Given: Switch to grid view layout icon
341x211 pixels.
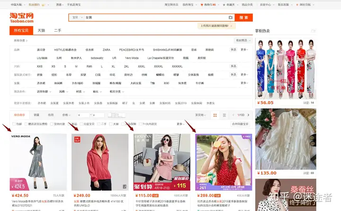Looking at the screenshot, I should coord(215,115).
